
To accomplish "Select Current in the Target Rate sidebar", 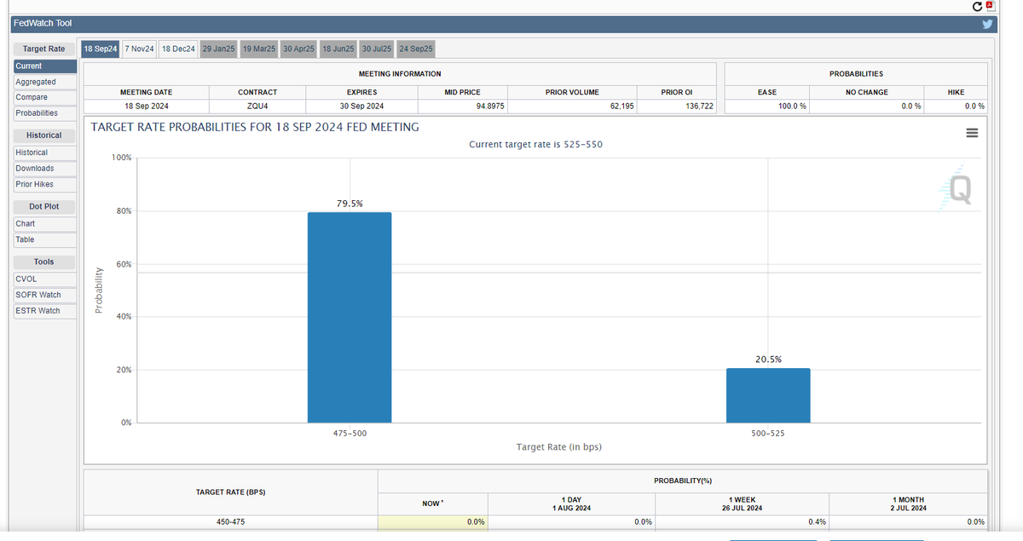I will [x=45, y=66].
